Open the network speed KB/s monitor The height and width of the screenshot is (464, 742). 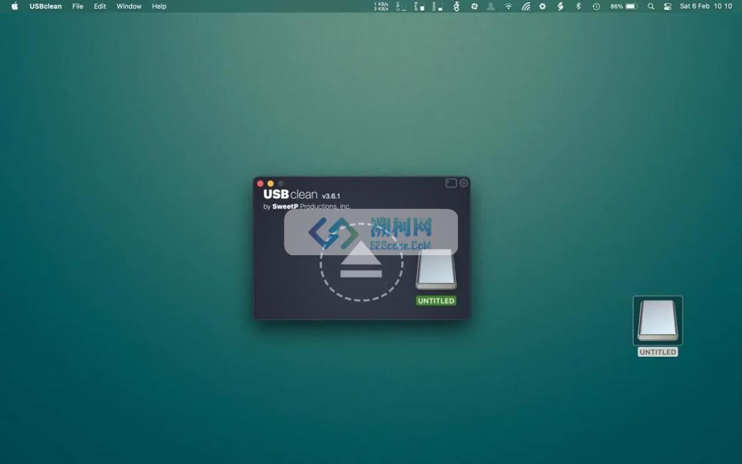381,6
